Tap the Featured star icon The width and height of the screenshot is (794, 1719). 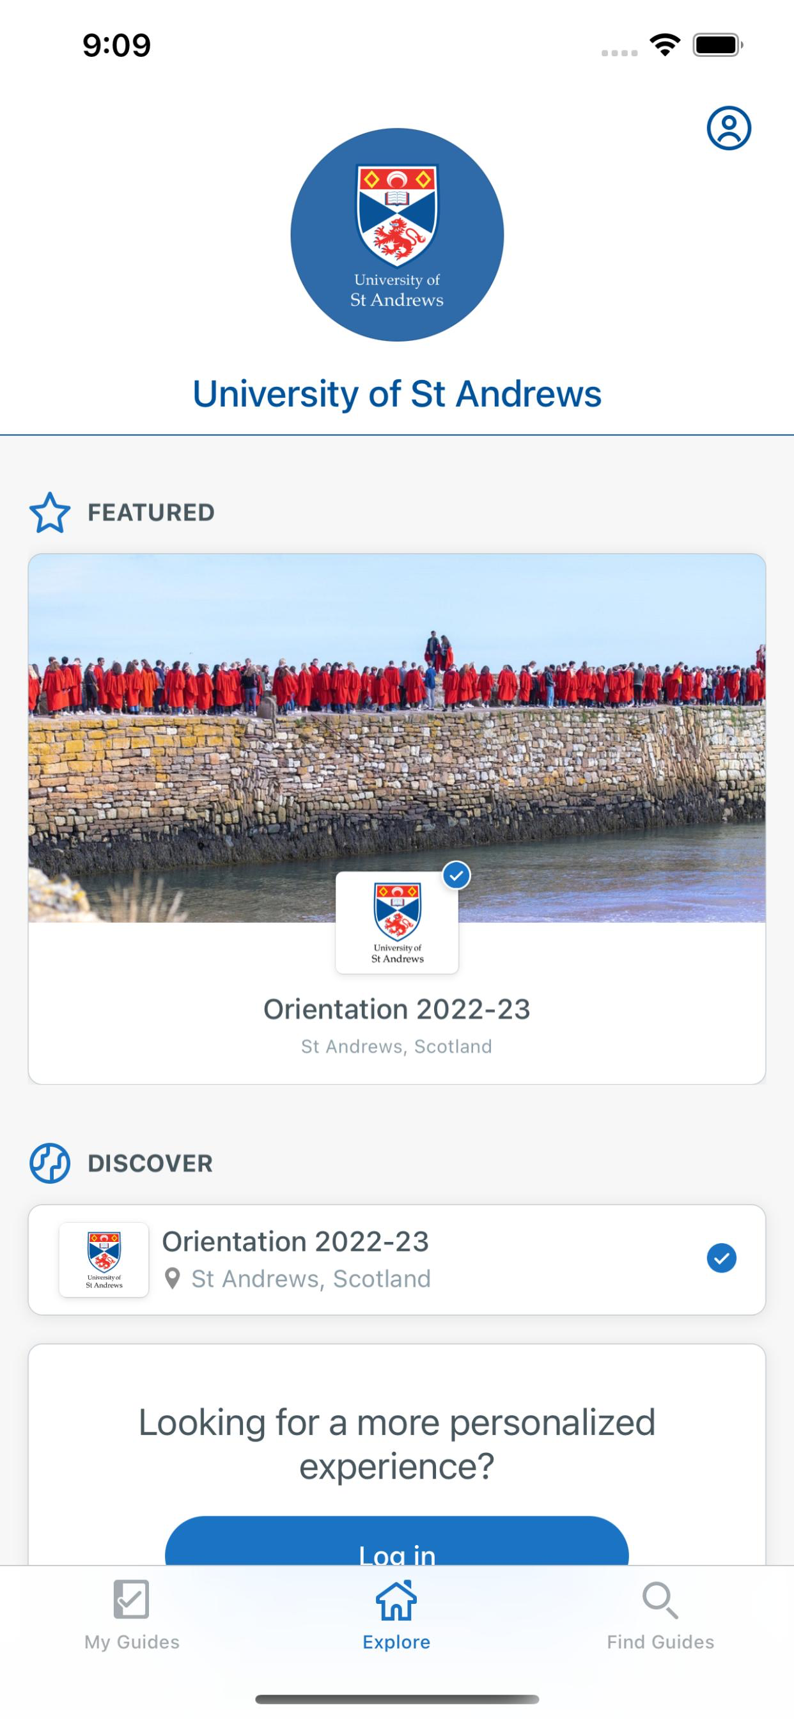tap(50, 512)
